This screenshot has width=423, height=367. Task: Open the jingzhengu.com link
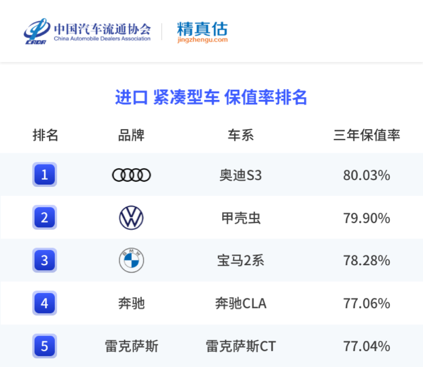202,40
